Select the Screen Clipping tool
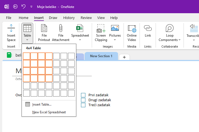 point(101,28)
